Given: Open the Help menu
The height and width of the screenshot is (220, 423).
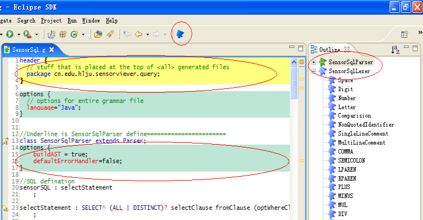Looking at the screenshot, I should point(112,20).
